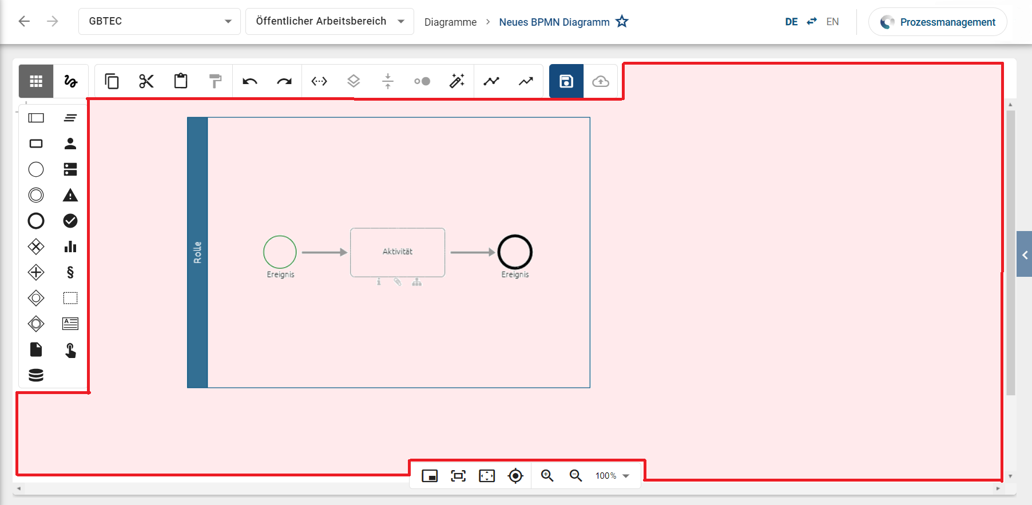Toggle the minimap overview icon
Viewport: 1032px width, 505px height.
pos(430,476)
